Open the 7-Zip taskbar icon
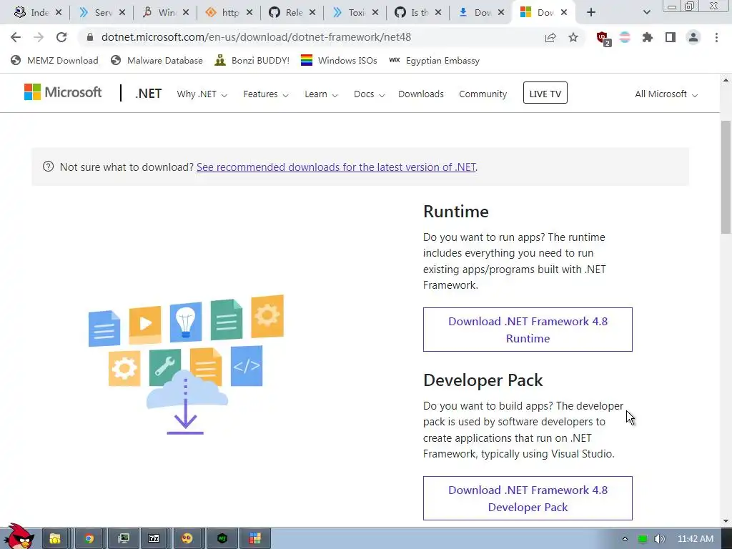Image resolution: width=732 pixels, height=549 pixels. [154, 539]
